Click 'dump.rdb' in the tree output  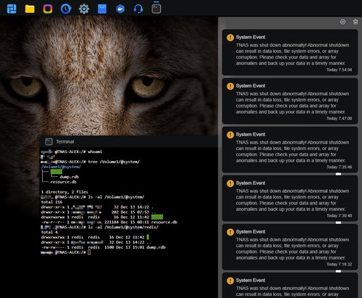pyautogui.click(x=70, y=177)
